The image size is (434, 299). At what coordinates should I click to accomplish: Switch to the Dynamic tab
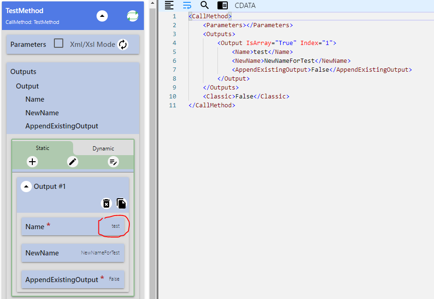[103, 149]
